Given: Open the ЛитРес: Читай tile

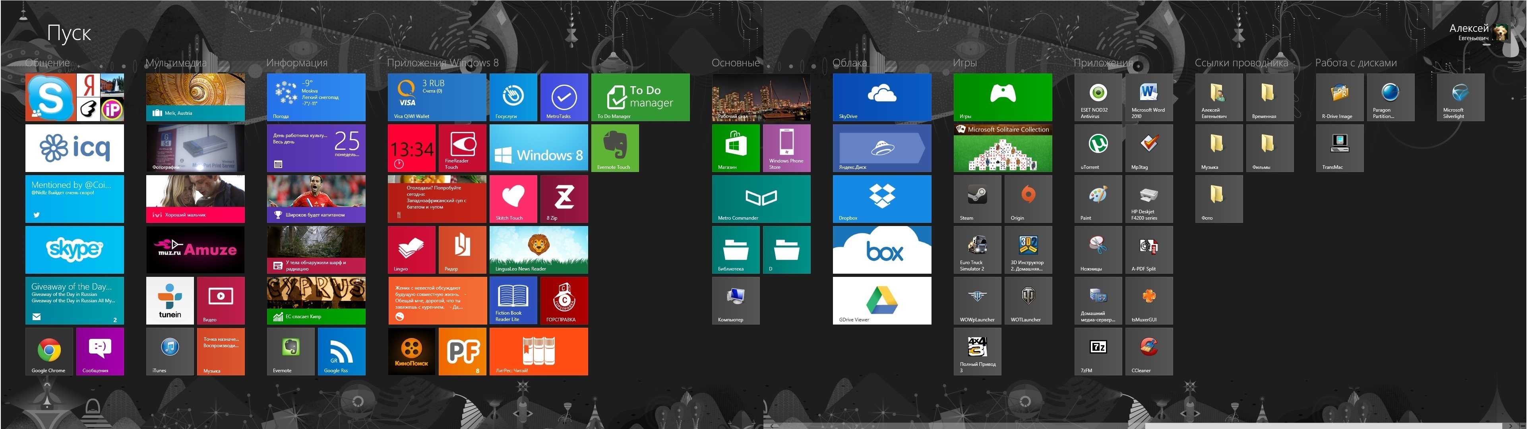Looking at the screenshot, I should pyautogui.click(x=538, y=352).
